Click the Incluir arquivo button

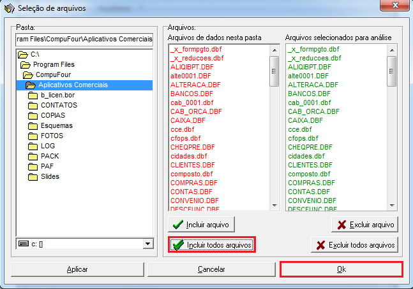point(202,225)
